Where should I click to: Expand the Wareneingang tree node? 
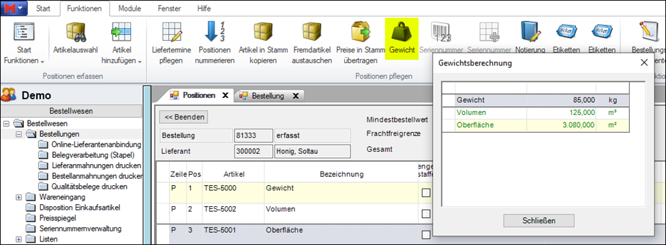[x=18, y=197]
